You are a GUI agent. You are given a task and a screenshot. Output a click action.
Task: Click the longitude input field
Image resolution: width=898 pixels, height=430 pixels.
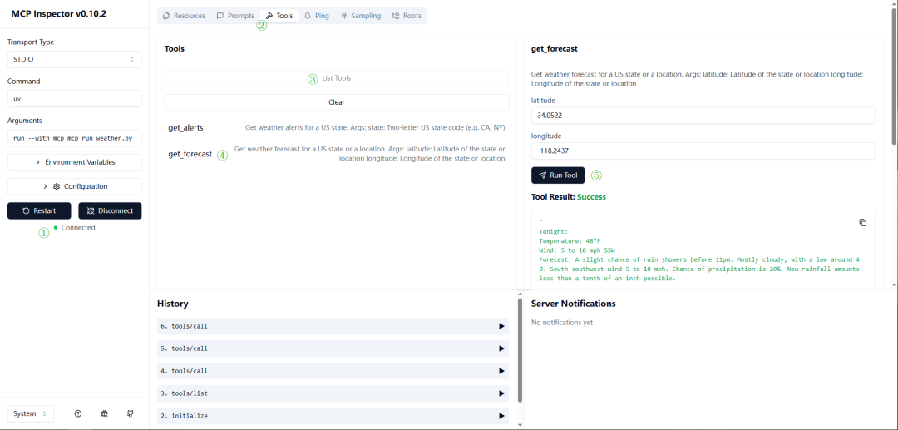(x=703, y=151)
